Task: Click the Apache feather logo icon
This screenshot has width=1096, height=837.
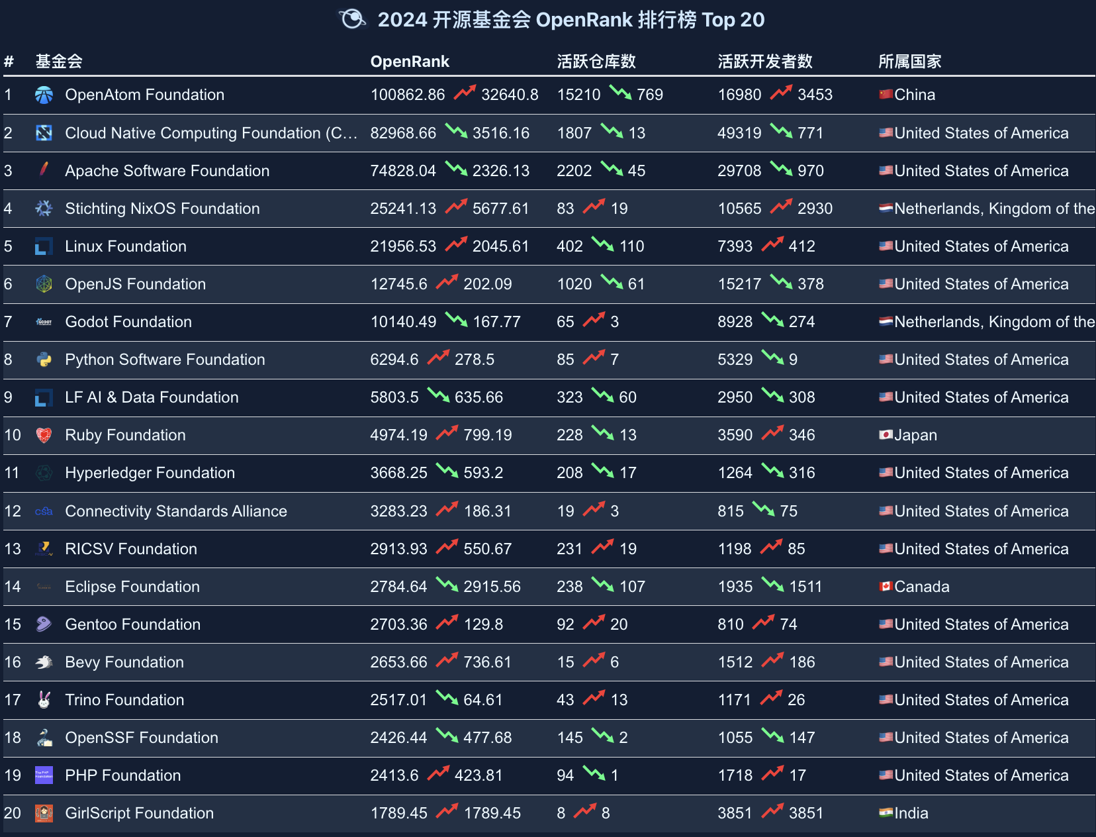Action: click(x=44, y=170)
